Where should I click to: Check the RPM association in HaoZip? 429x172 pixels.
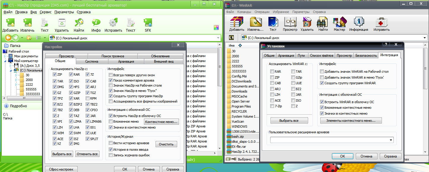[x=88, y=98]
